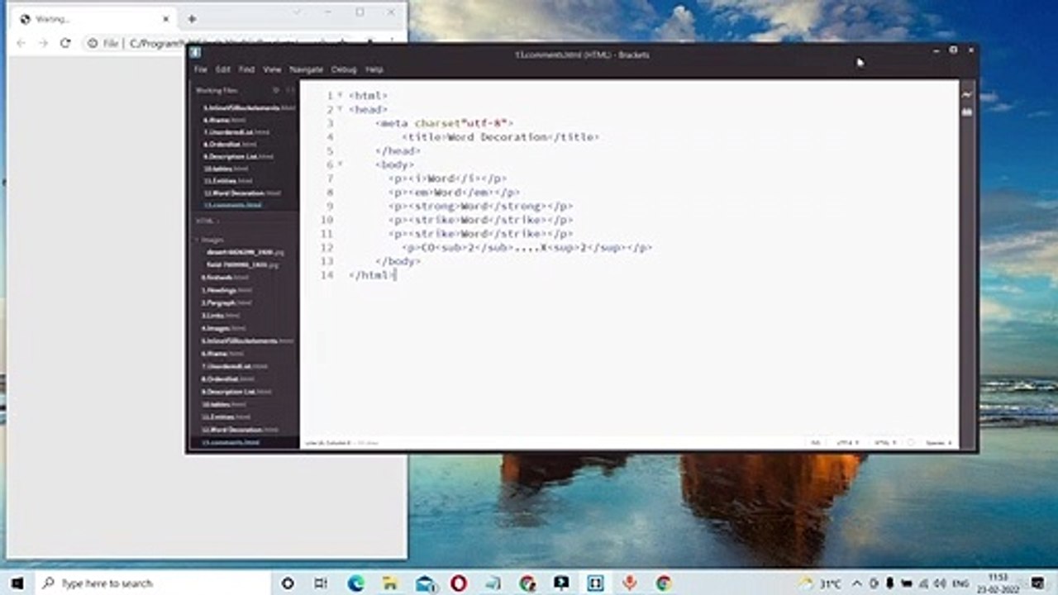Go back in the Chrome window

tap(21, 43)
